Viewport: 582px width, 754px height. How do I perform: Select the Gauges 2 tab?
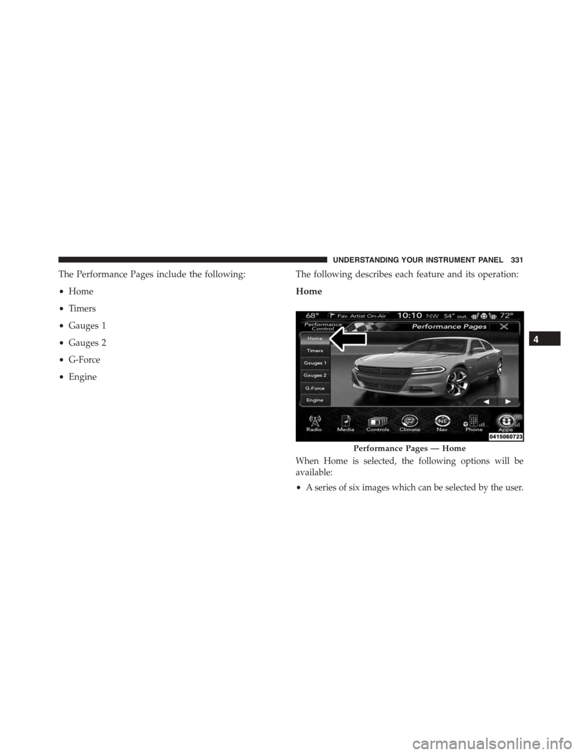[315, 376]
